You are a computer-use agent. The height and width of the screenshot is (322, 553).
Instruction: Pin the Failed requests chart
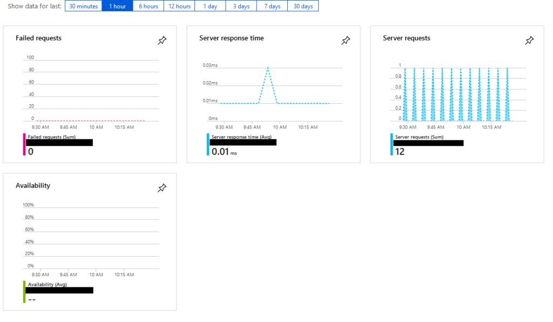pyautogui.click(x=162, y=41)
